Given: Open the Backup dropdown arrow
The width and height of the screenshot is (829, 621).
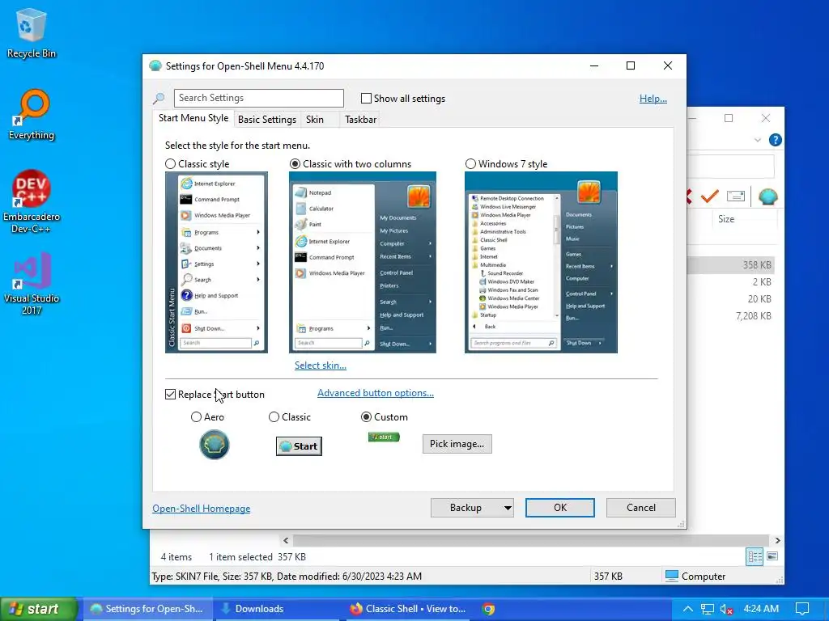Looking at the screenshot, I should [x=508, y=508].
